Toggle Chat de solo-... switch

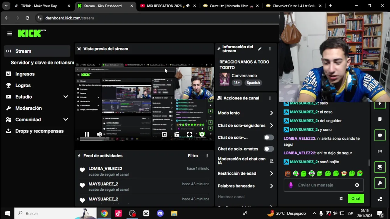pos(268,137)
